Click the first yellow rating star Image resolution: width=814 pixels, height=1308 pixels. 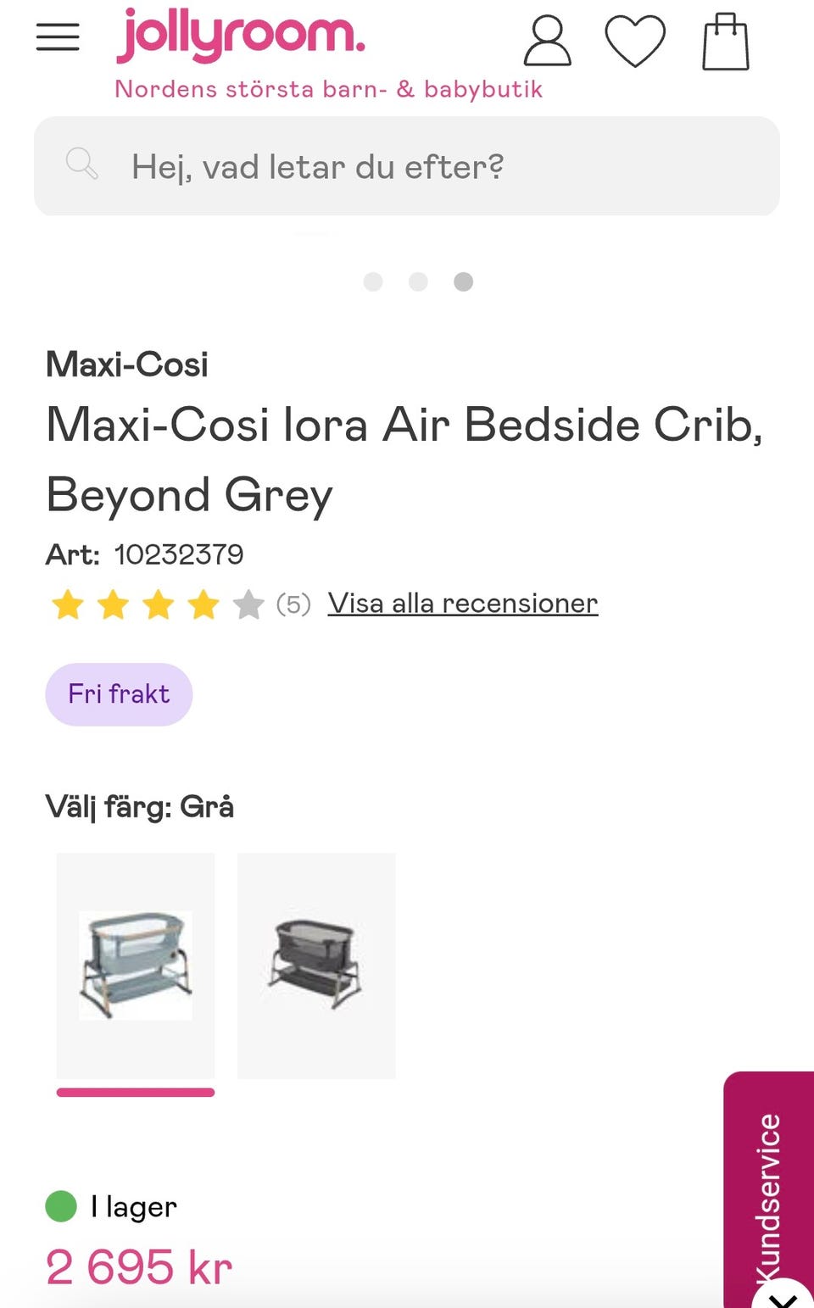(68, 604)
